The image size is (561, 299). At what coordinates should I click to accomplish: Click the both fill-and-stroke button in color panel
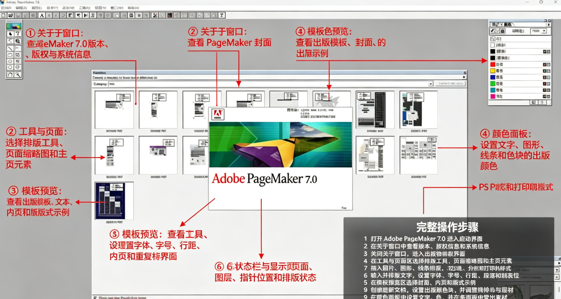pyautogui.click(x=502, y=31)
